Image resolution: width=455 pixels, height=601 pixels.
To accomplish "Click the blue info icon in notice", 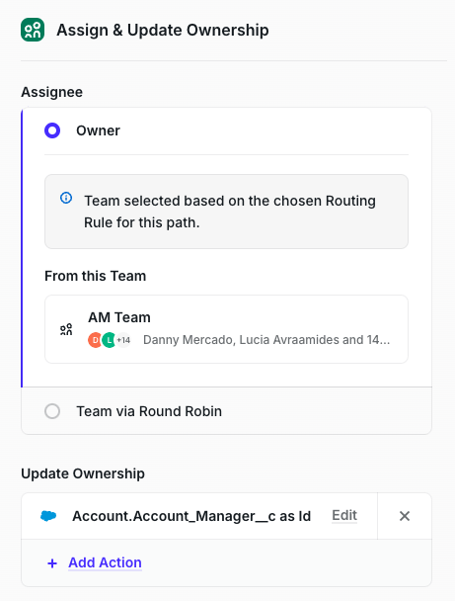I will click(66, 198).
